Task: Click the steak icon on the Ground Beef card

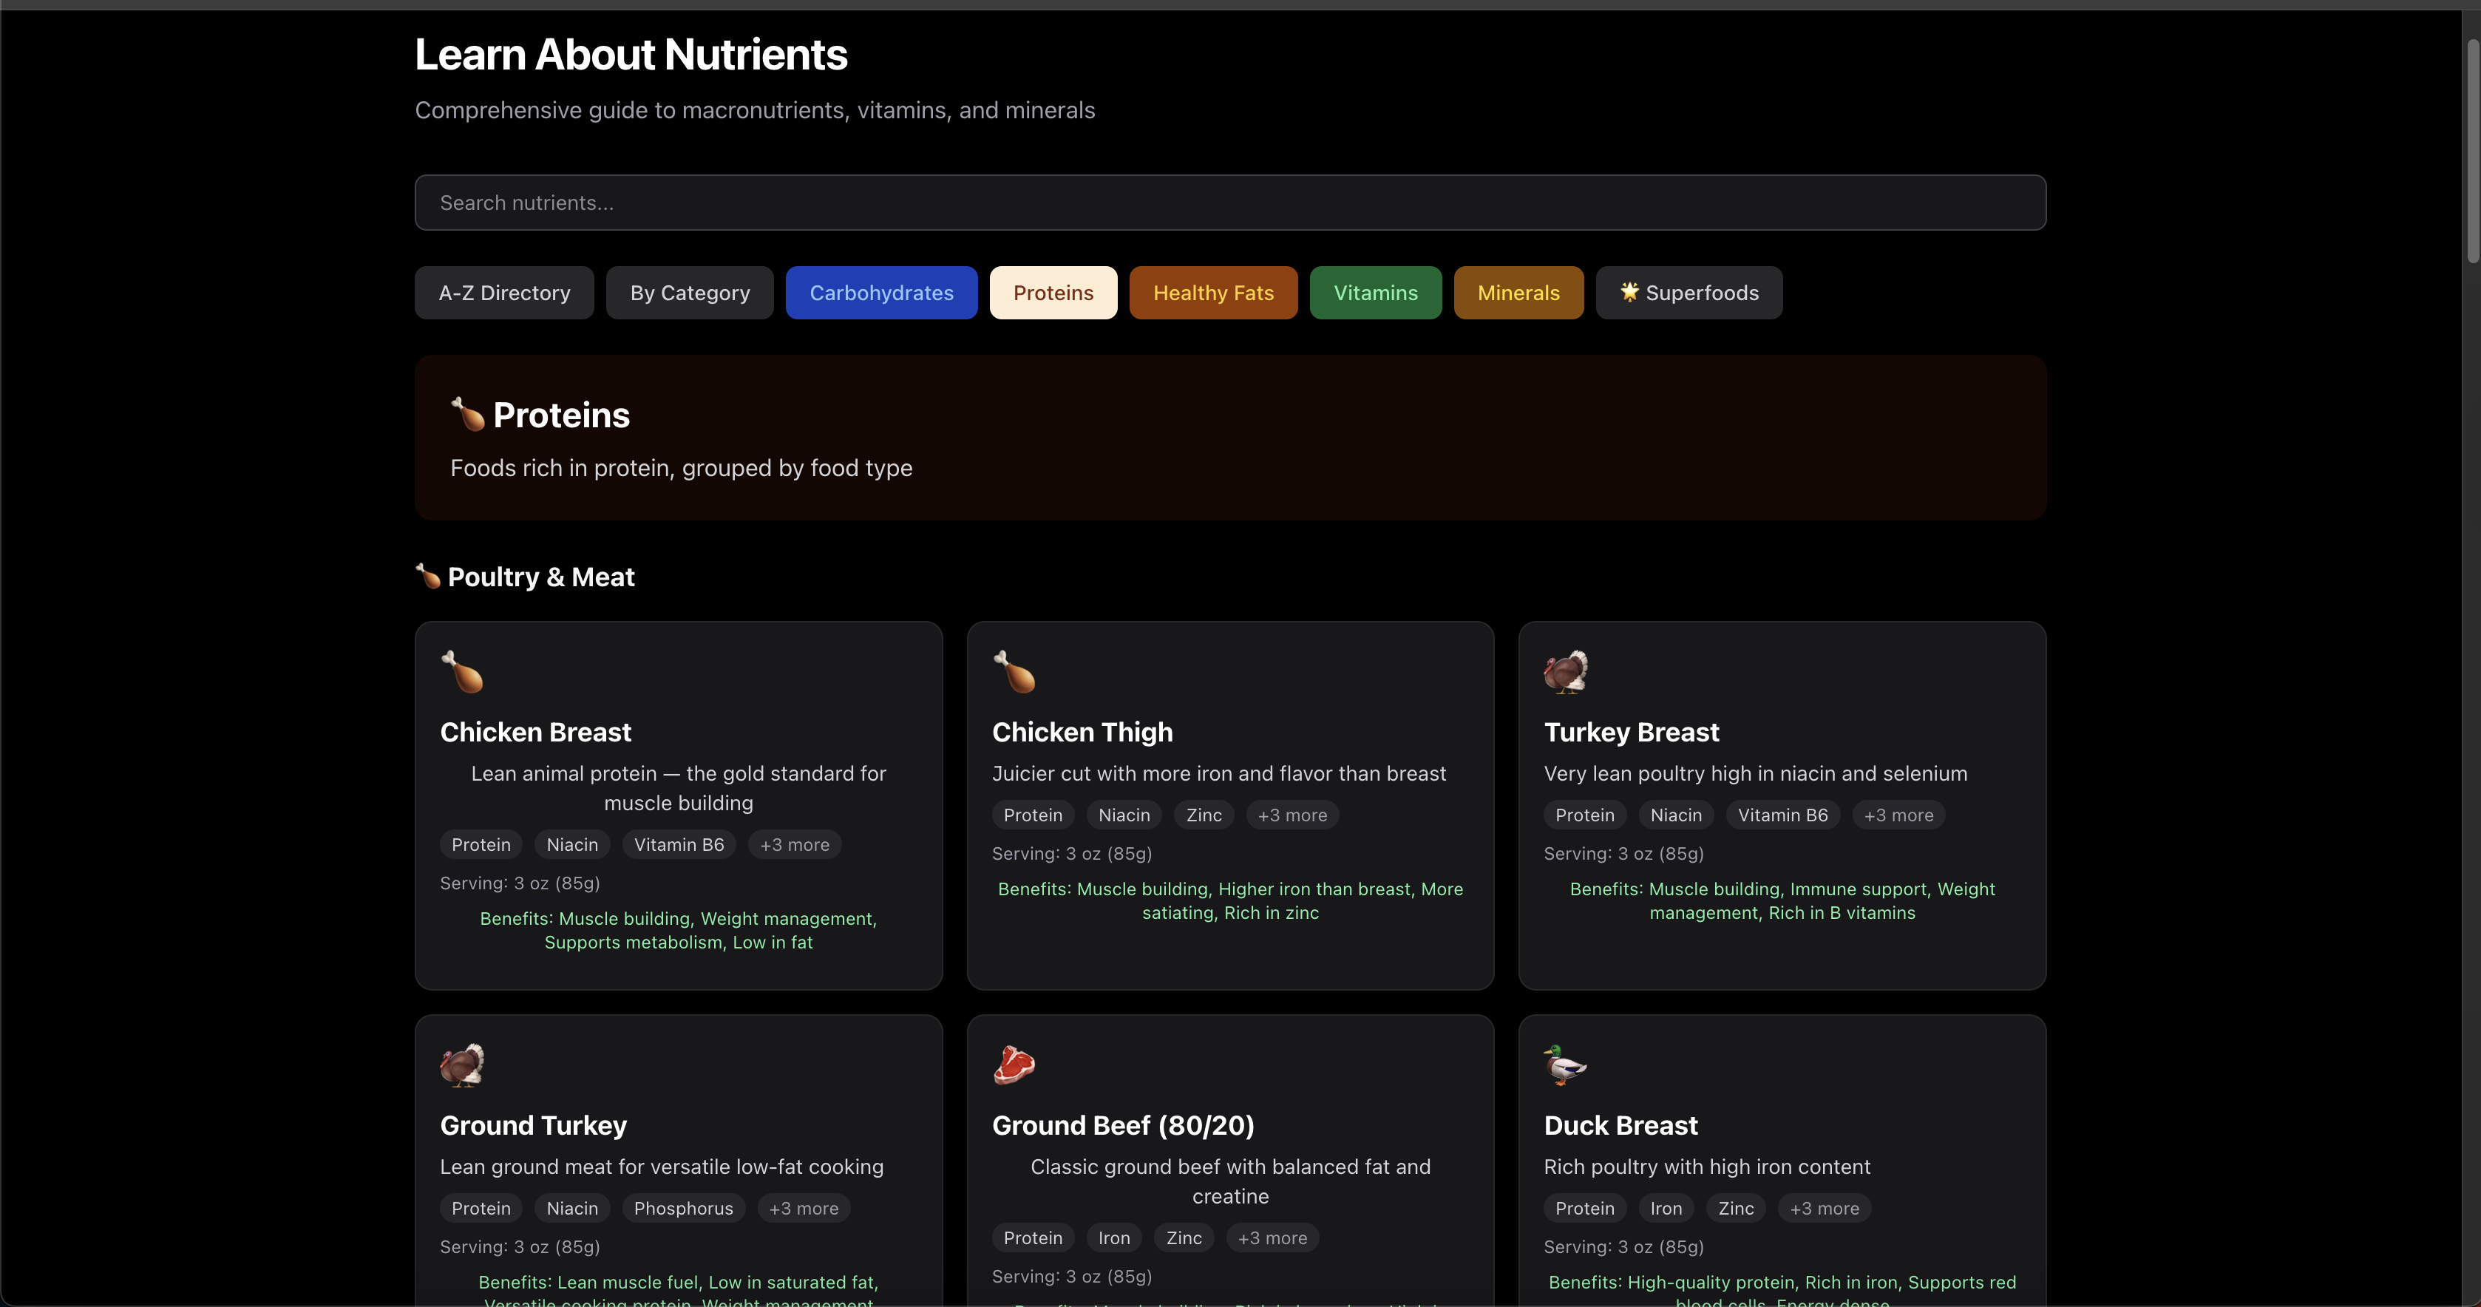Action: (1014, 1065)
